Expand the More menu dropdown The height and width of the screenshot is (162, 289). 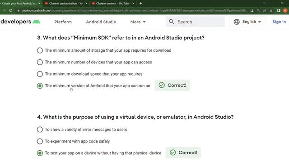(138, 22)
